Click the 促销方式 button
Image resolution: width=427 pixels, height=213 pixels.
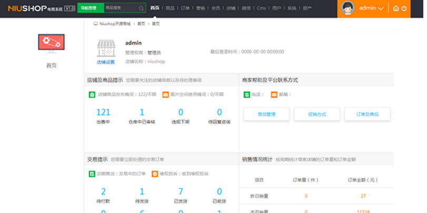317,114
